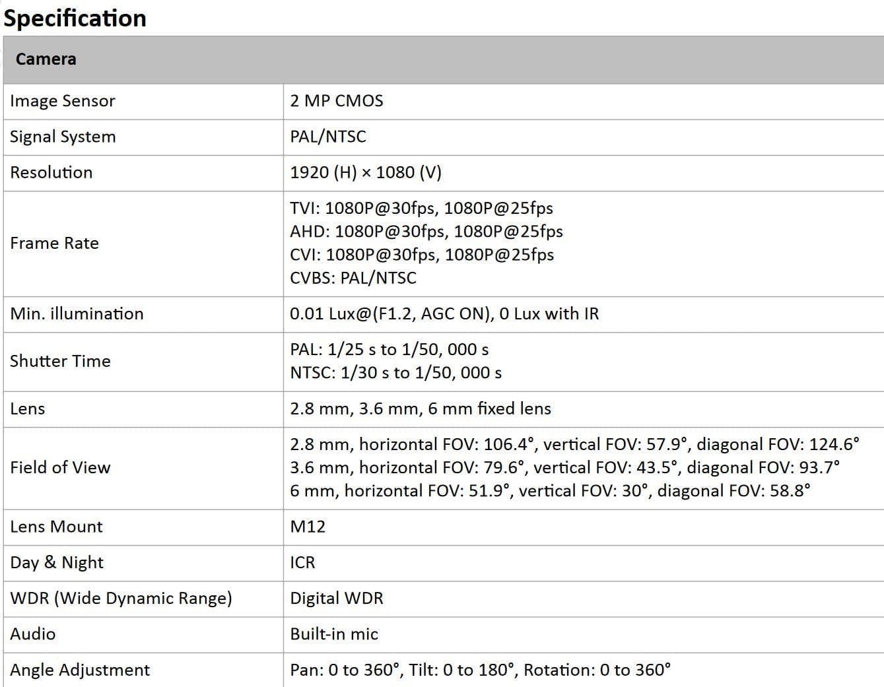Select the NTSC shutter time line
The width and height of the screenshot is (884, 687).
click(x=395, y=373)
